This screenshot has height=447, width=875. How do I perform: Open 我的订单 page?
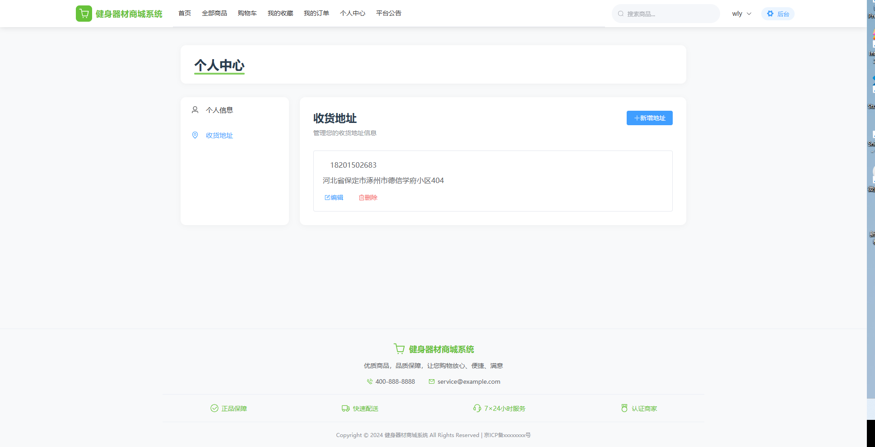click(x=316, y=13)
